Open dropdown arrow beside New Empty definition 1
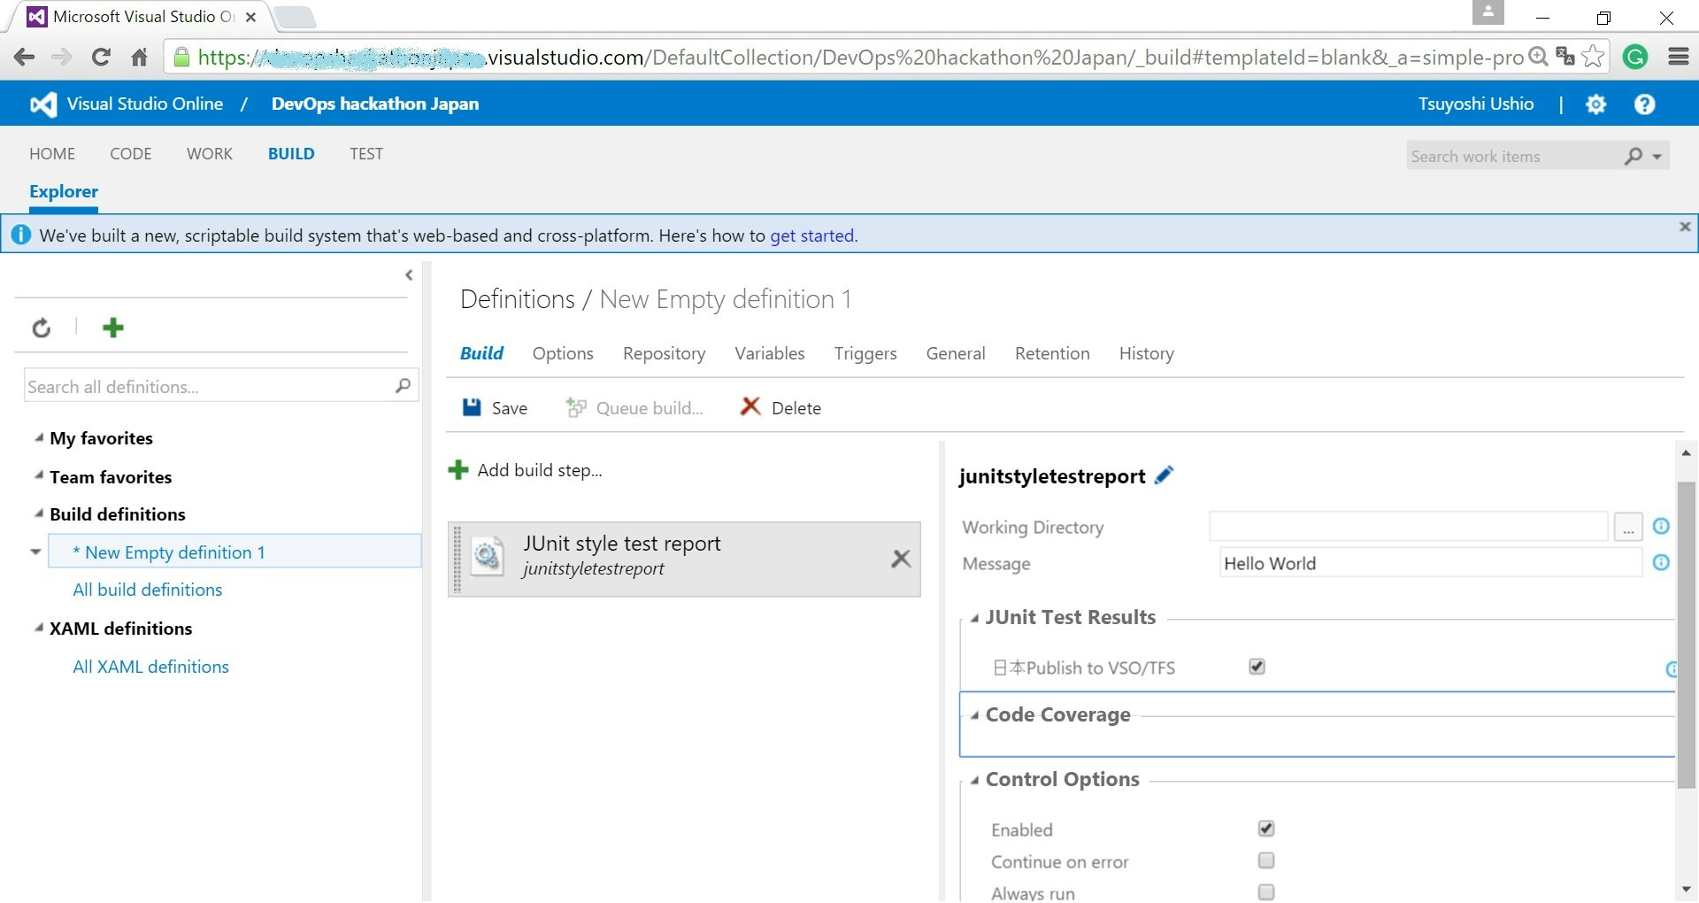The image size is (1699, 903). [35, 552]
